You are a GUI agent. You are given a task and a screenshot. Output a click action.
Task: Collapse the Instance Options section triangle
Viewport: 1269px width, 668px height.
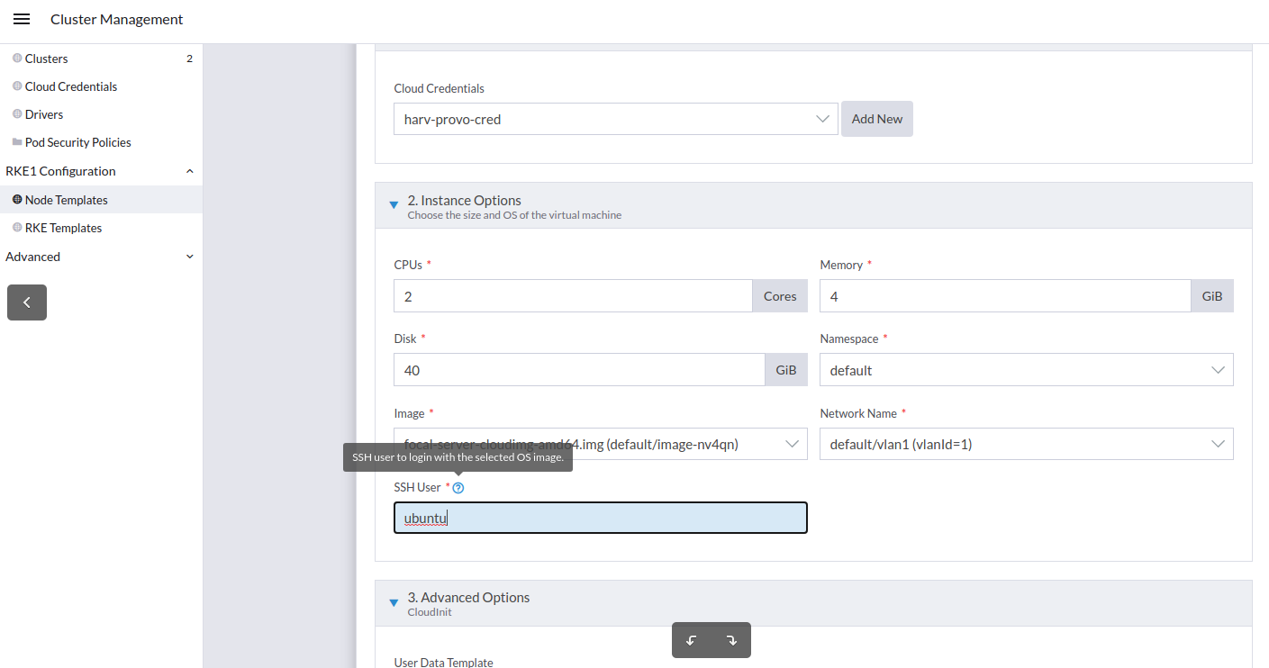394,204
